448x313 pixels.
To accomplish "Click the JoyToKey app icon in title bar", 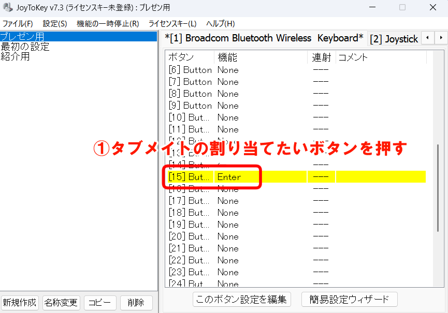I will (8, 8).
